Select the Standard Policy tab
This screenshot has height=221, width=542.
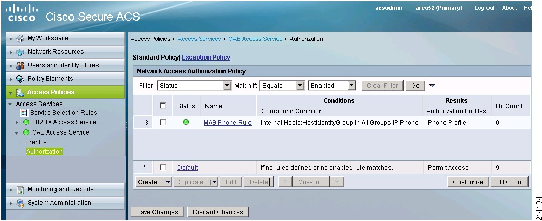[156, 57]
